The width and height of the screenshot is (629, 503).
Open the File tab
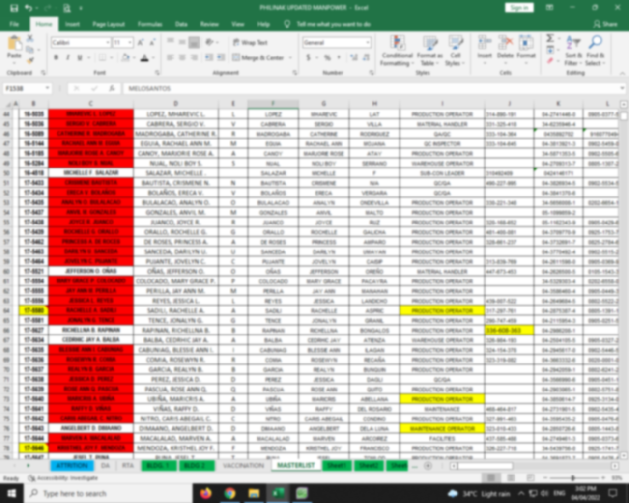pyautogui.click(x=14, y=24)
